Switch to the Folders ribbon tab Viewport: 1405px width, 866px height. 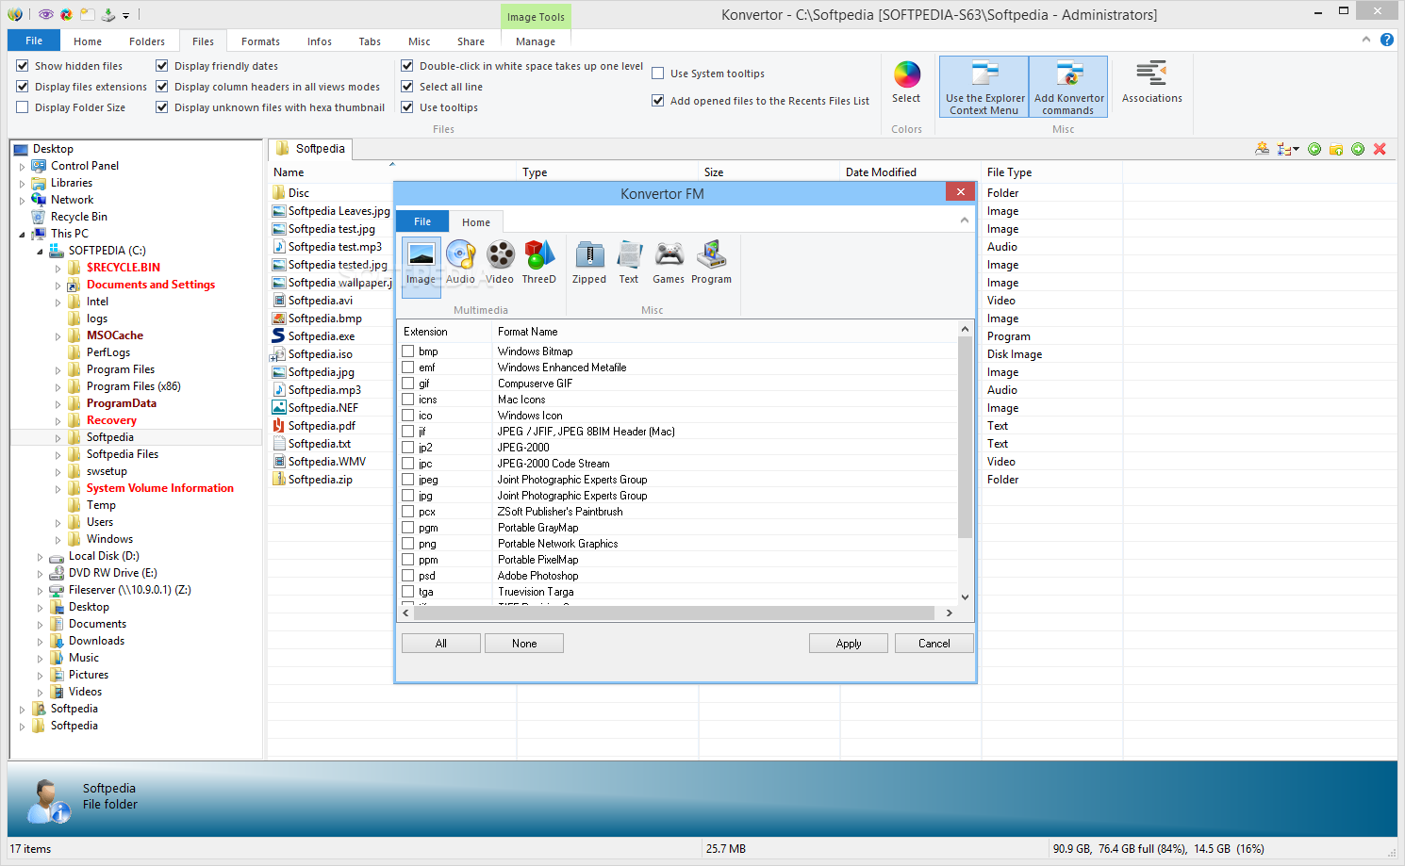click(x=147, y=41)
